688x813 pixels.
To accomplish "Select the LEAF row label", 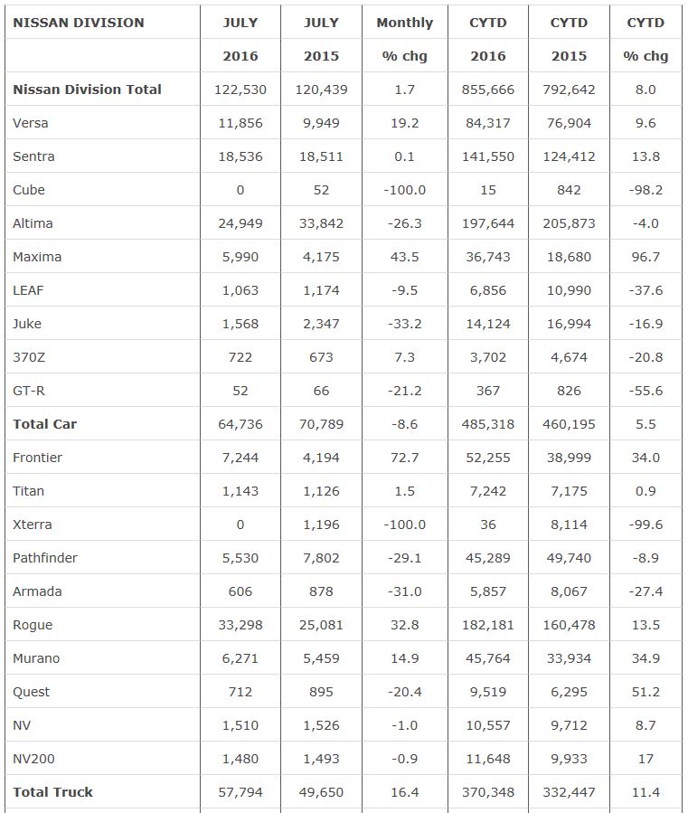I will coord(29,290).
